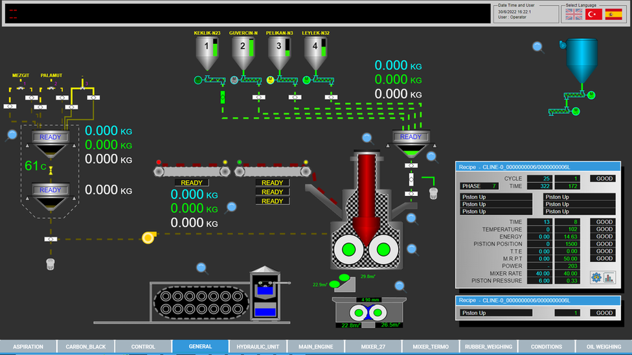
Task: Toggle the PELIKAN-N3 feeder motor
Action: point(271,80)
